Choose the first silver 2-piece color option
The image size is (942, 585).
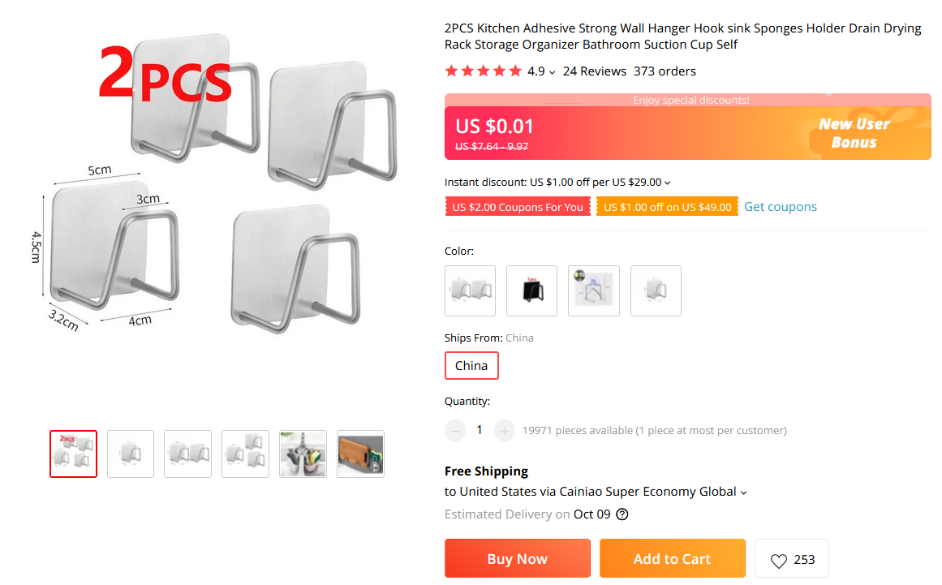click(x=470, y=290)
